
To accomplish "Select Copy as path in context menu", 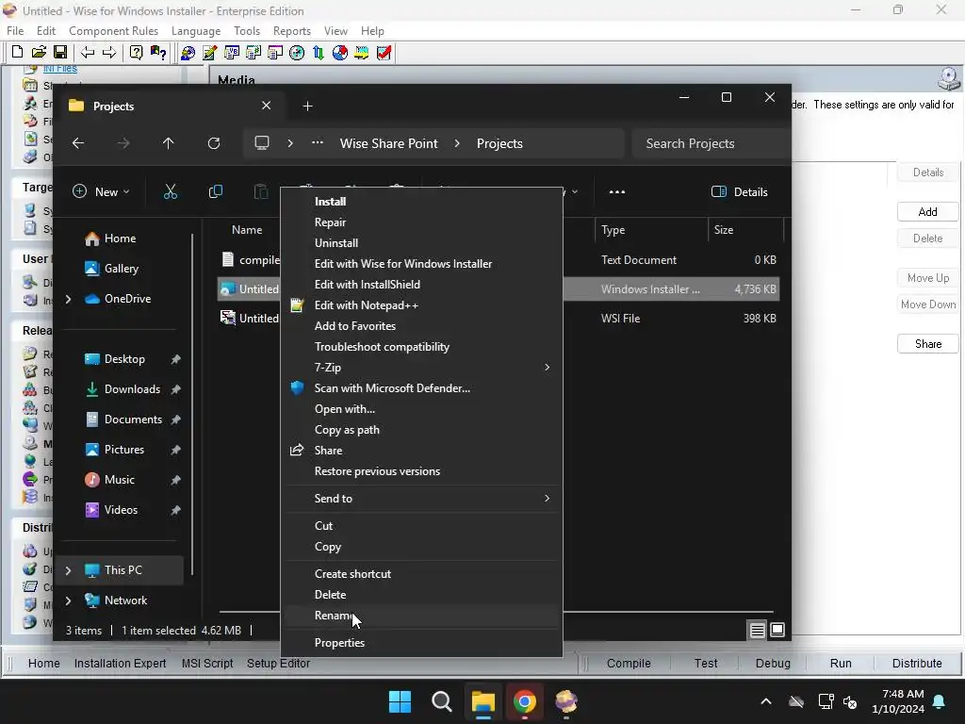I will pos(422,430).
